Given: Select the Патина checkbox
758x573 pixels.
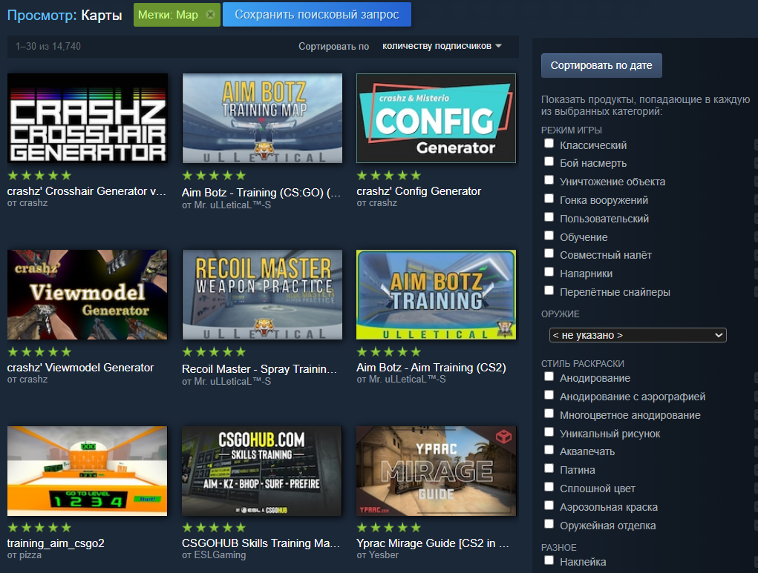Looking at the screenshot, I should click(549, 468).
